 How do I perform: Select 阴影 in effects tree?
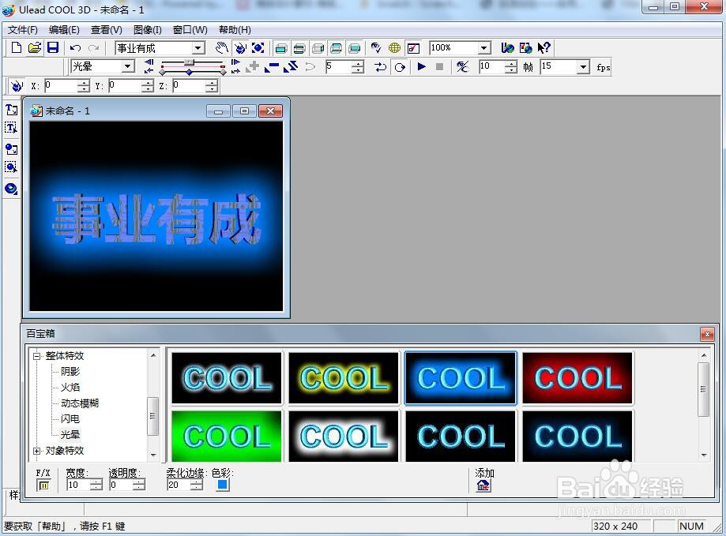(x=70, y=371)
